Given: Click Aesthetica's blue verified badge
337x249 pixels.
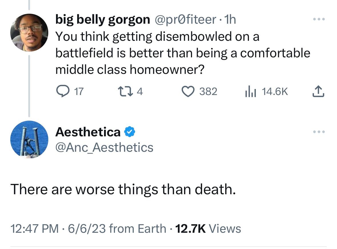Looking at the screenshot, I should point(129,132).
